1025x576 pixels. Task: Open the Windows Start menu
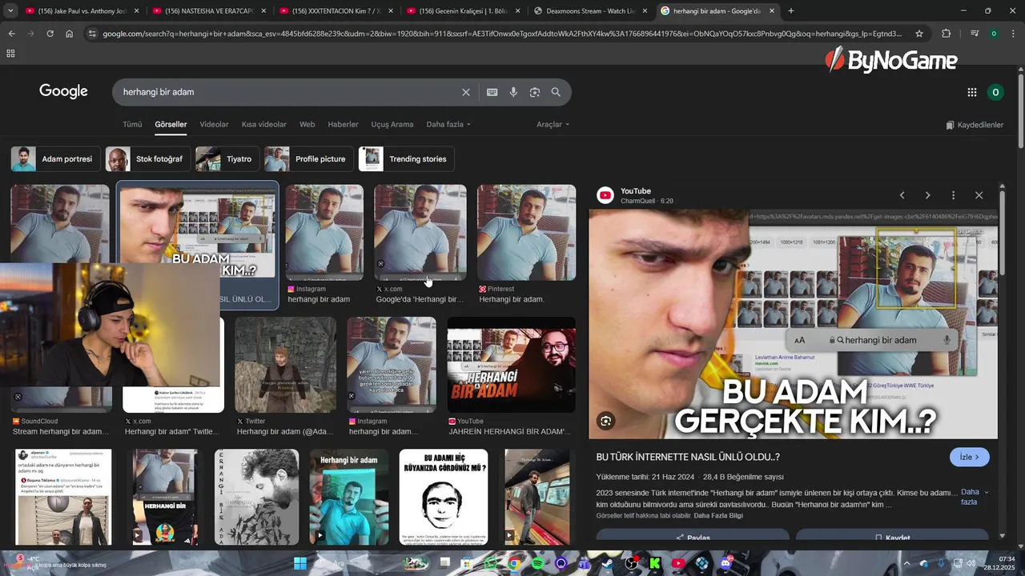click(x=300, y=563)
